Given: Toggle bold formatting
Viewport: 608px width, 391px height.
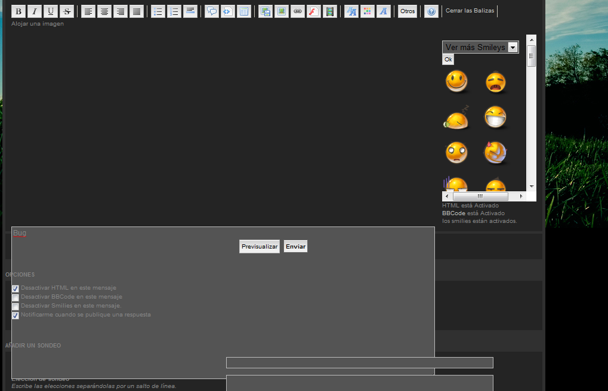Looking at the screenshot, I should (18, 11).
